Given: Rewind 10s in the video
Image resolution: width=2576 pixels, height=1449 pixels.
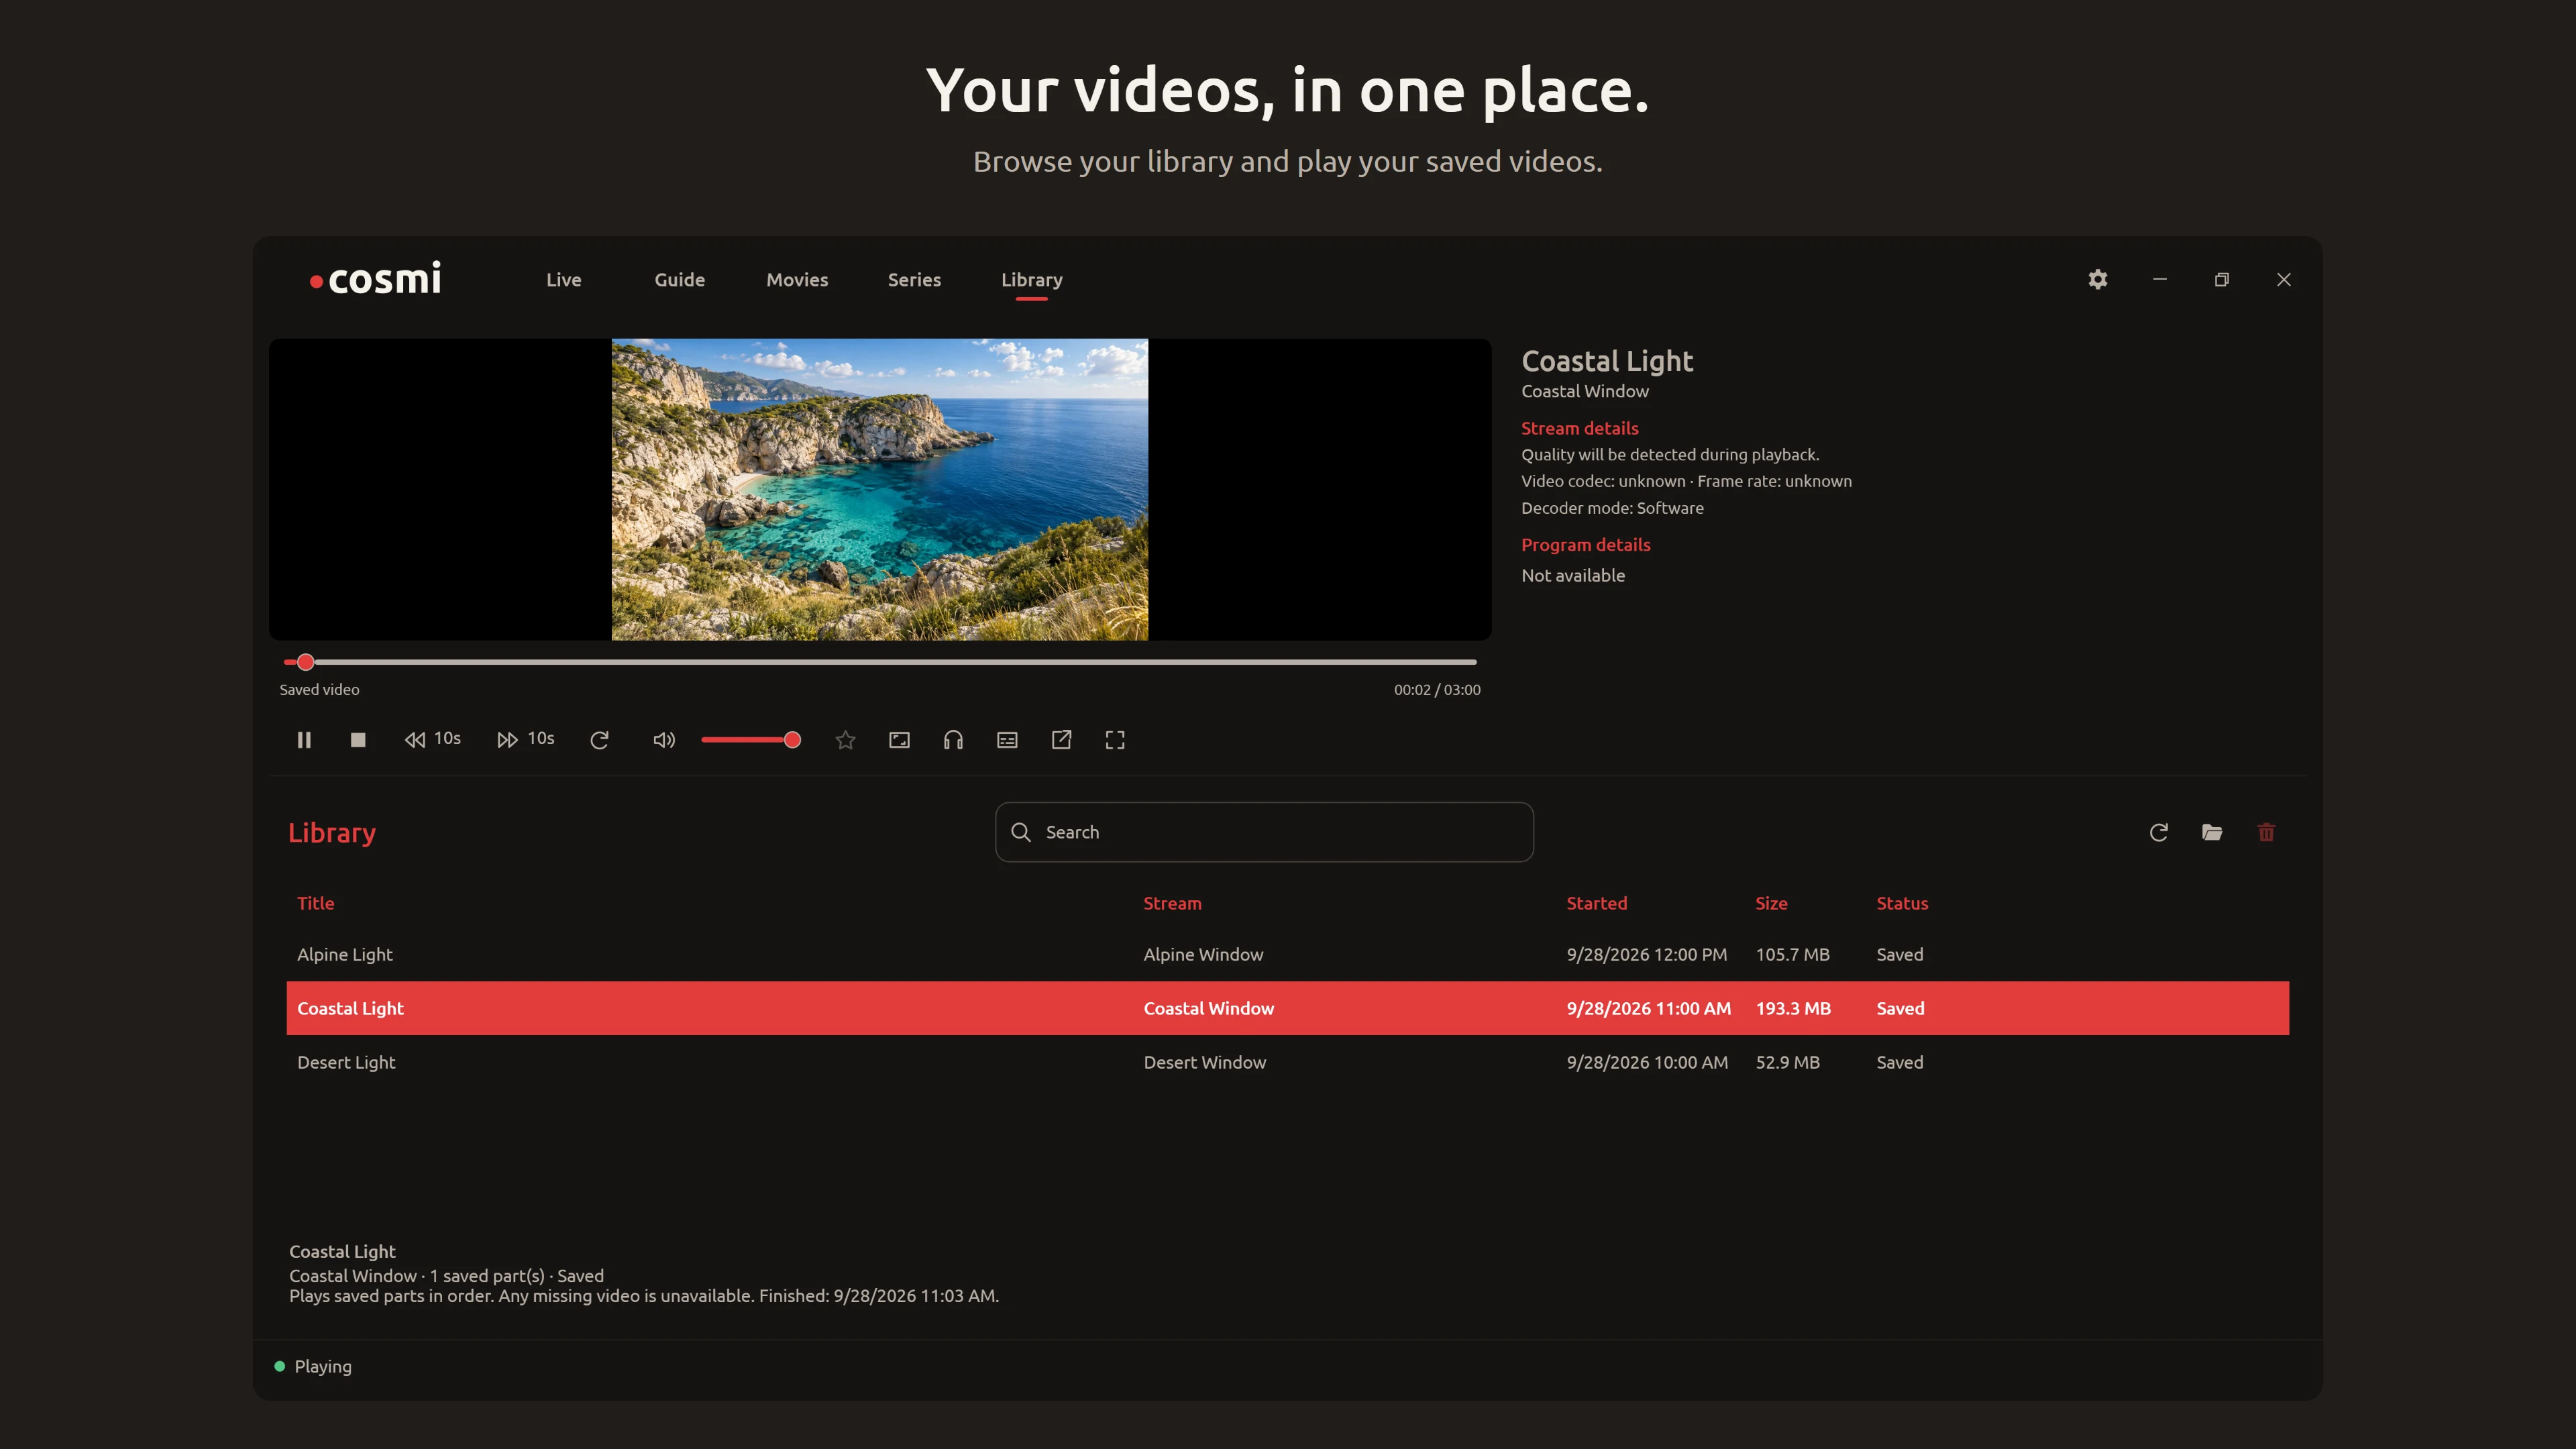Looking at the screenshot, I should (x=432, y=739).
